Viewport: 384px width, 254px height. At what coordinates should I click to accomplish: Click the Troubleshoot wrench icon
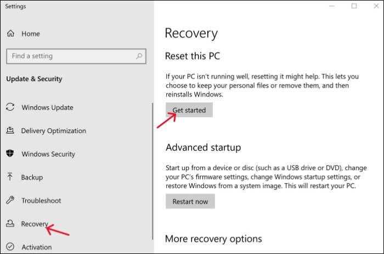[10, 201]
